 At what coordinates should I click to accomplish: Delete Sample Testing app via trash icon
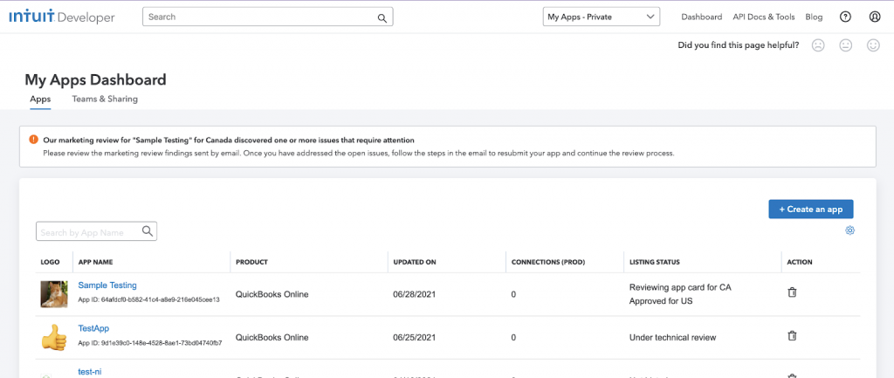792,292
